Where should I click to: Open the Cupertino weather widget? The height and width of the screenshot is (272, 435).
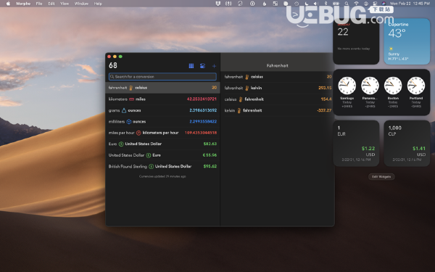[x=407, y=41]
